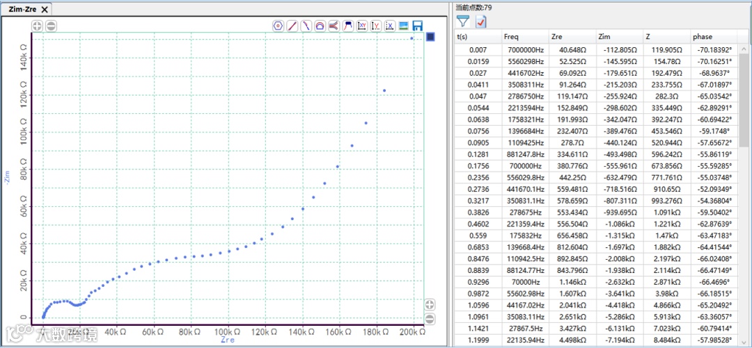
Task: Select the Z cell 771.761Ω
Action: point(666,176)
